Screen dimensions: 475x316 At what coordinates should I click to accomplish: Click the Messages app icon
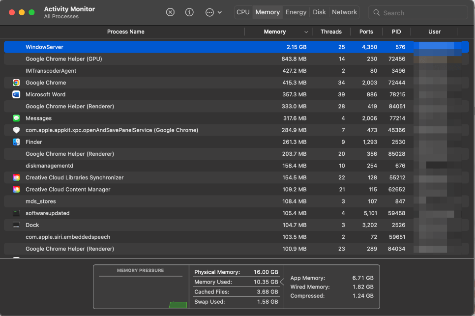pyautogui.click(x=16, y=118)
